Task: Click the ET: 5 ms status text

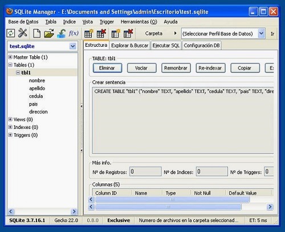Action: (258, 220)
